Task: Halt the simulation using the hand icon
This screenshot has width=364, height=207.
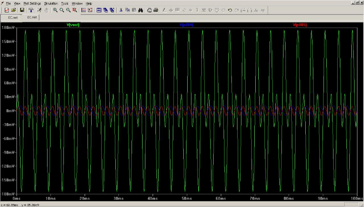Action: tap(46, 10)
